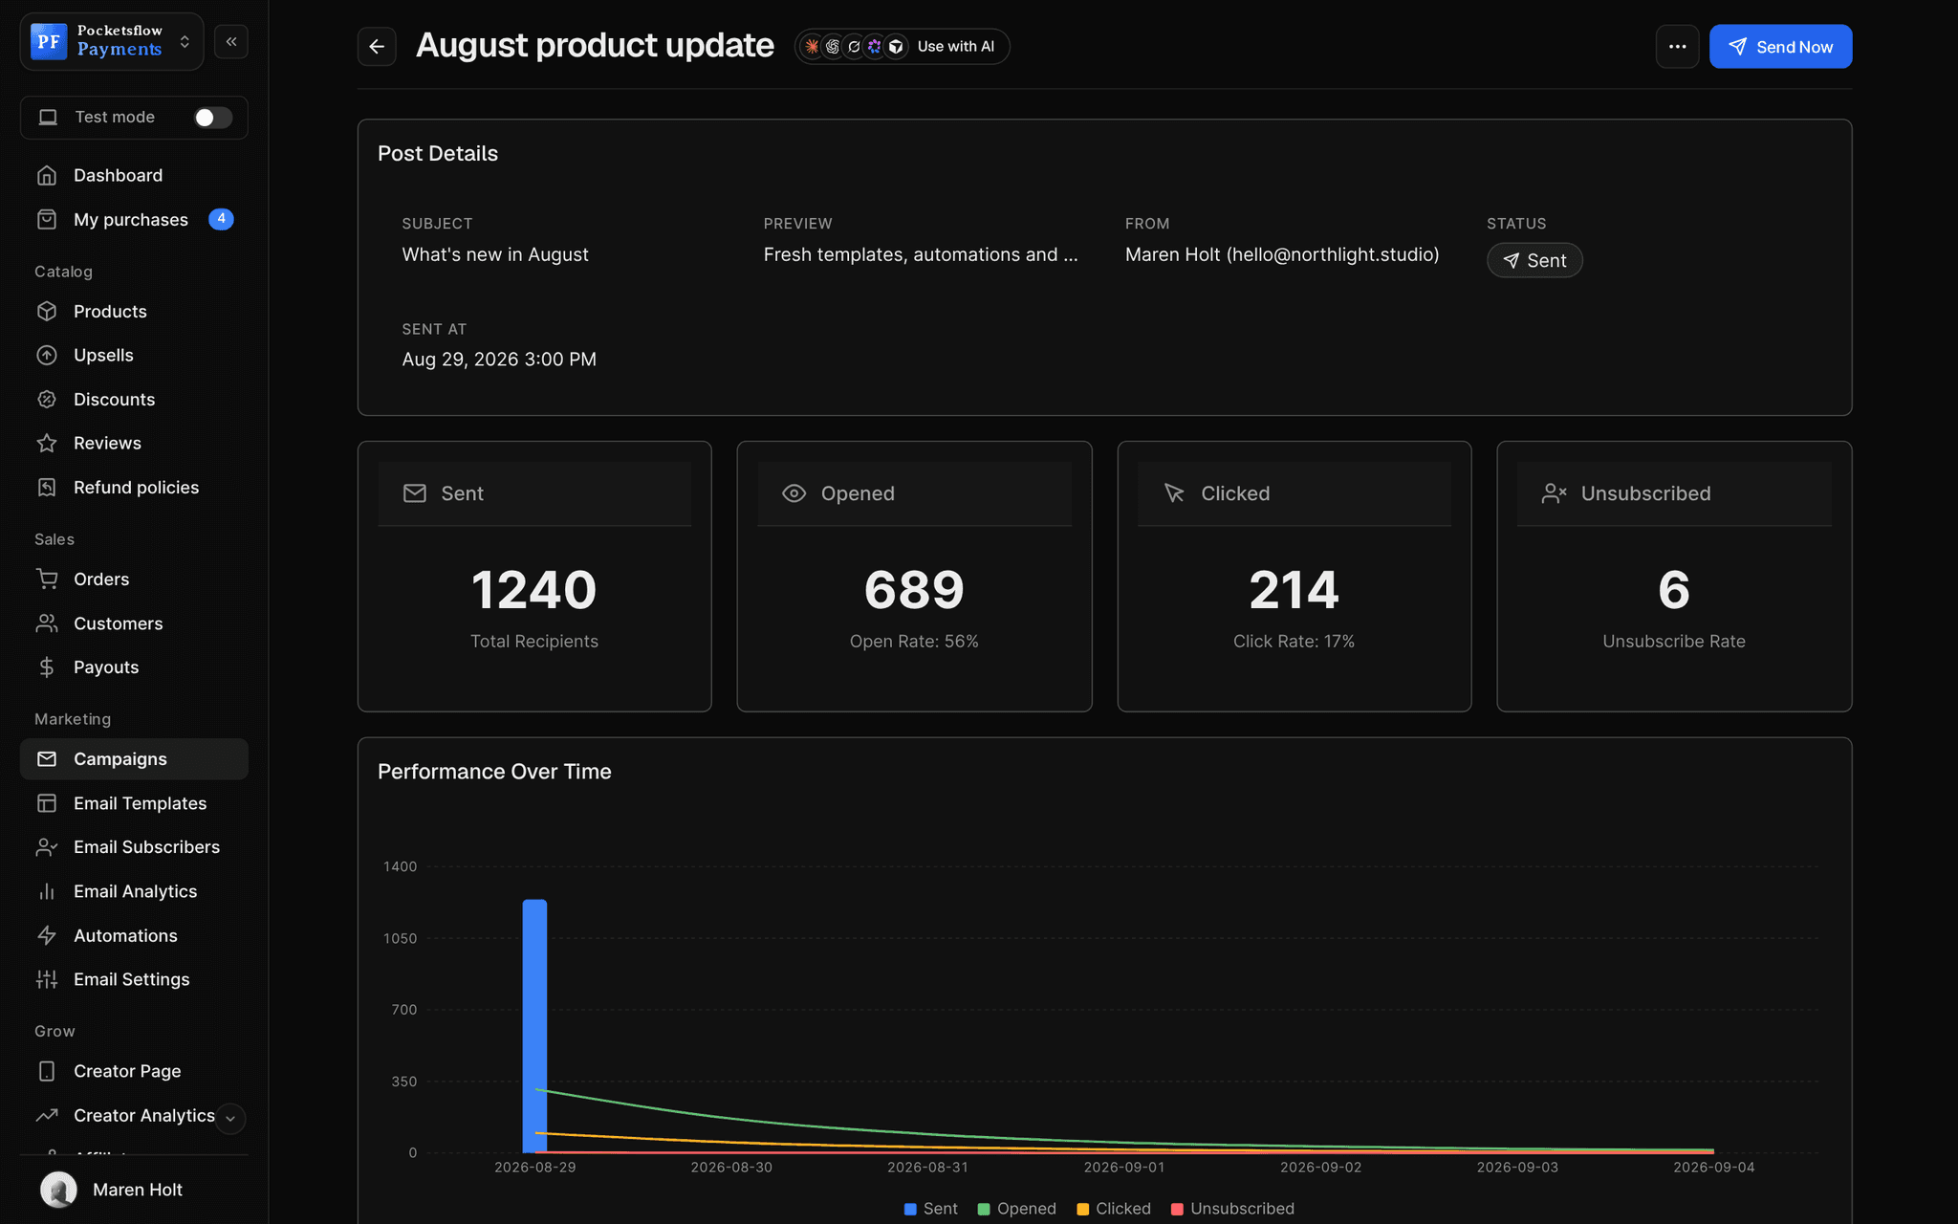Image resolution: width=1958 pixels, height=1224 pixels.
Task: Click the Unsubscribed card user-x icon
Action: (x=1554, y=493)
